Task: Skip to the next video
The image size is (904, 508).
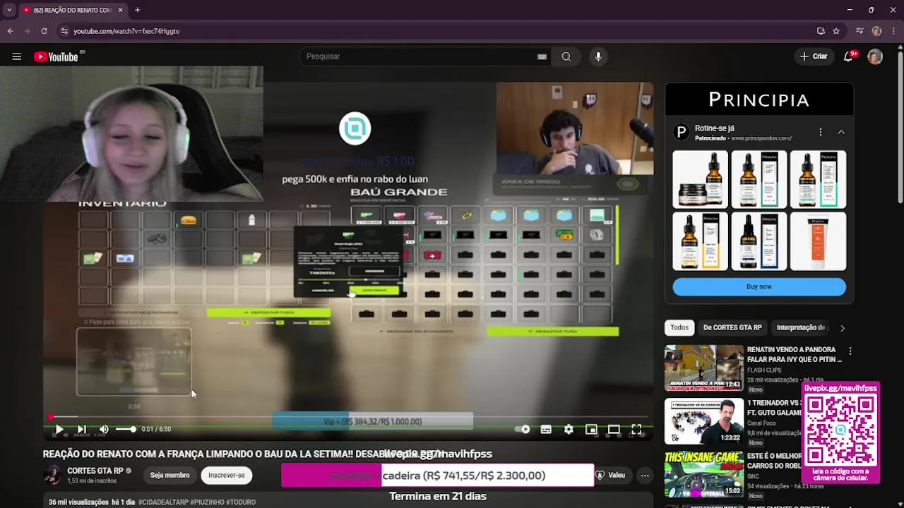Action: (x=81, y=429)
